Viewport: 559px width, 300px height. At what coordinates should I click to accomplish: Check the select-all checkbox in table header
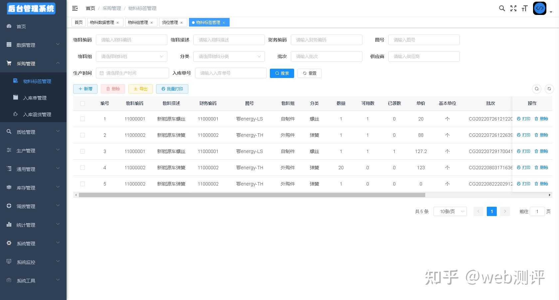83,104
